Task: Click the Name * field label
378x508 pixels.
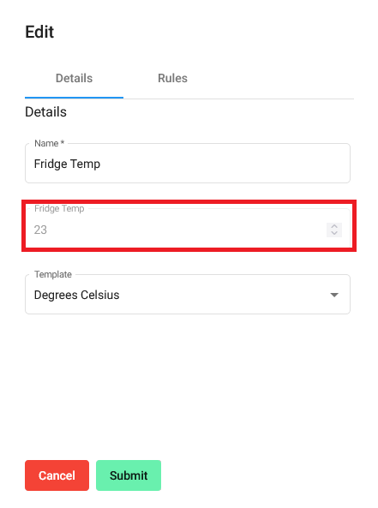Action: point(49,143)
